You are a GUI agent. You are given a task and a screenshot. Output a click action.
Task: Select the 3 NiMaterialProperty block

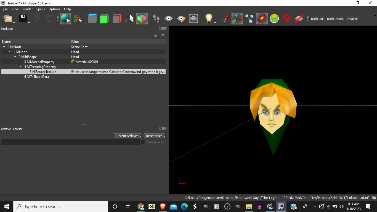pos(39,62)
